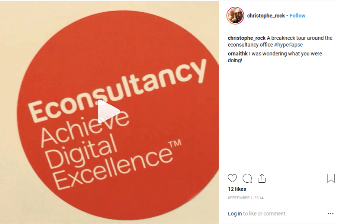Open comments via the speech bubble icon
The height and width of the screenshot is (224, 338).
click(247, 178)
